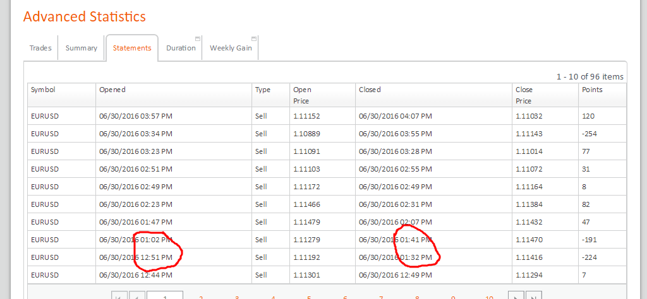Select closed time 06/30/2016 04:07 PM
The width and height of the screenshot is (647, 299).
(x=396, y=116)
